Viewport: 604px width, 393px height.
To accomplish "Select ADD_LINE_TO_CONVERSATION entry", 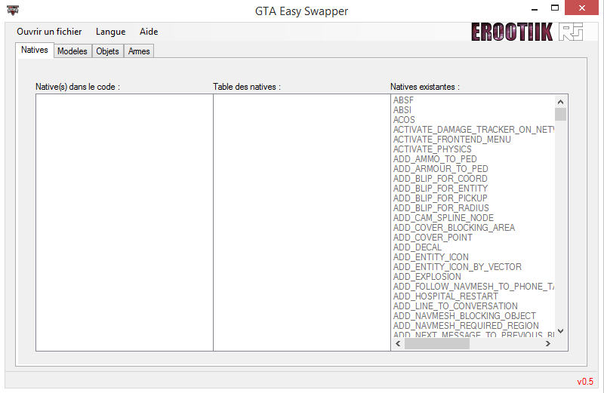I will (x=455, y=306).
